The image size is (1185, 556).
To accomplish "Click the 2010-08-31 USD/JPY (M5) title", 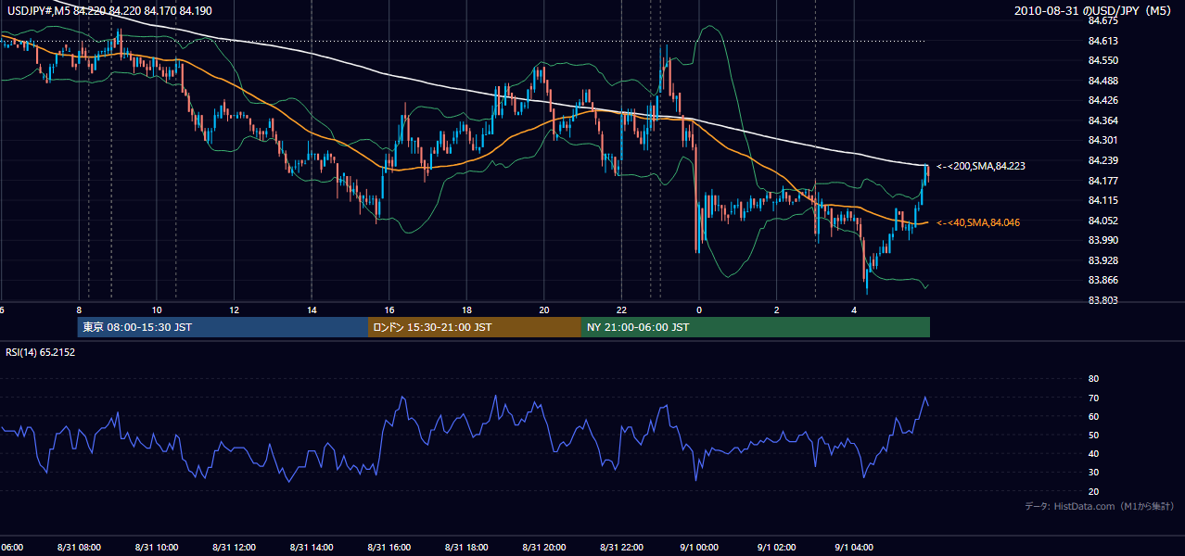I will point(1094,11).
